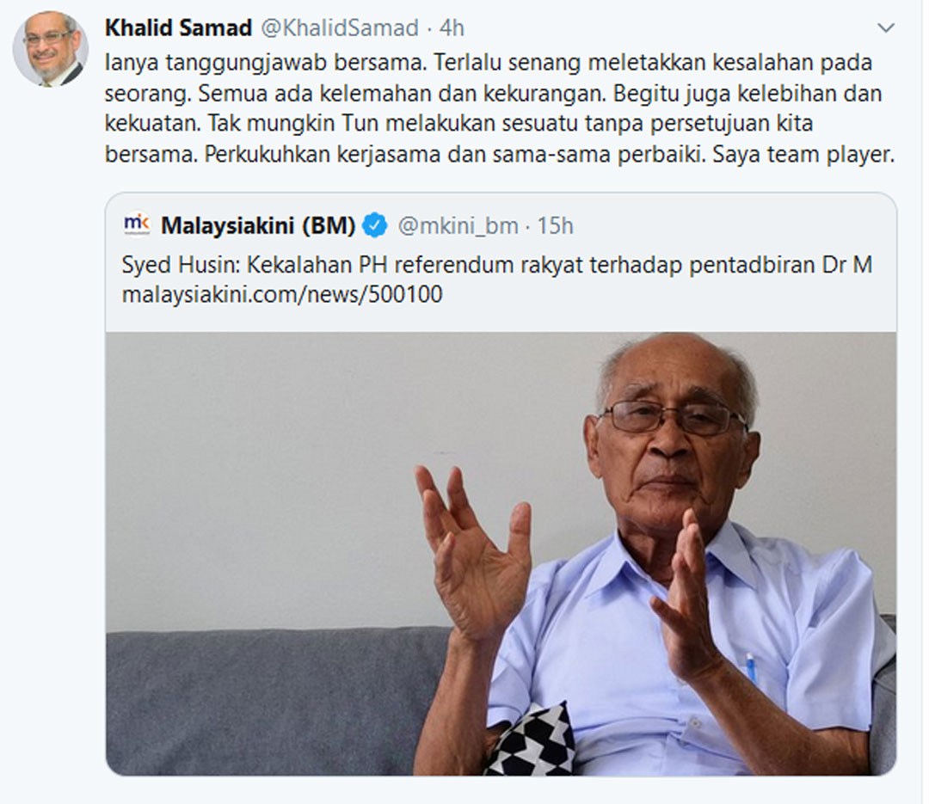The image size is (929, 804).
Task: Select the 'Saya team player' sentence
Action: [803, 155]
